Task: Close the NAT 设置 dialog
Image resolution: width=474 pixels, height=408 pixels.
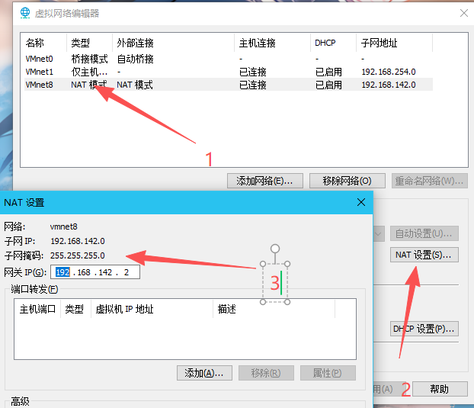Action: point(360,202)
